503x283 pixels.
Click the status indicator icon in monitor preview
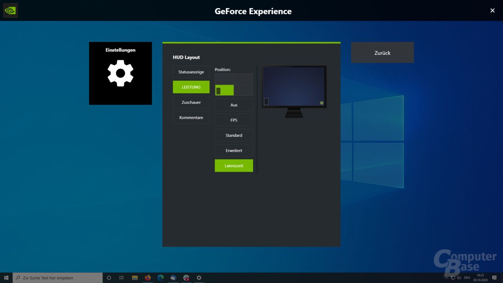point(321,103)
